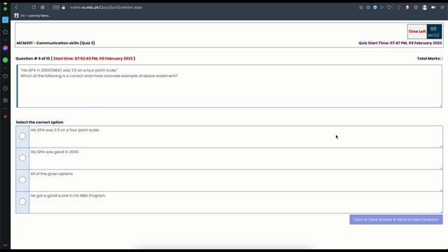
Task: Click 'Save Answer & Move to Next Question' button
Action: point(396,219)
